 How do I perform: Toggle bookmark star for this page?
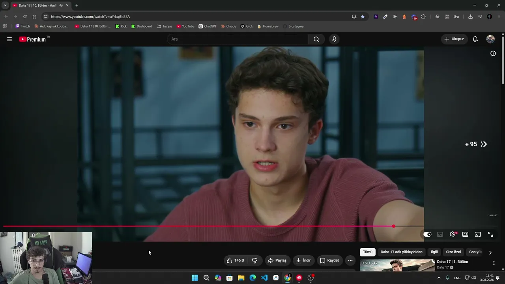(363, 17)
